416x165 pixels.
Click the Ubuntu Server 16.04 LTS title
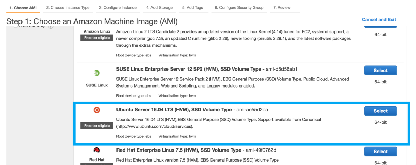click(174, 110)
